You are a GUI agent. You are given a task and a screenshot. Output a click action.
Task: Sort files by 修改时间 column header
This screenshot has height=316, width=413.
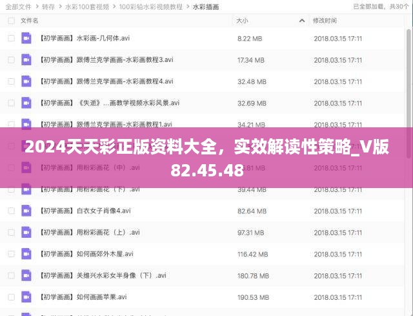pyautogui.click(x=327, y=21)
